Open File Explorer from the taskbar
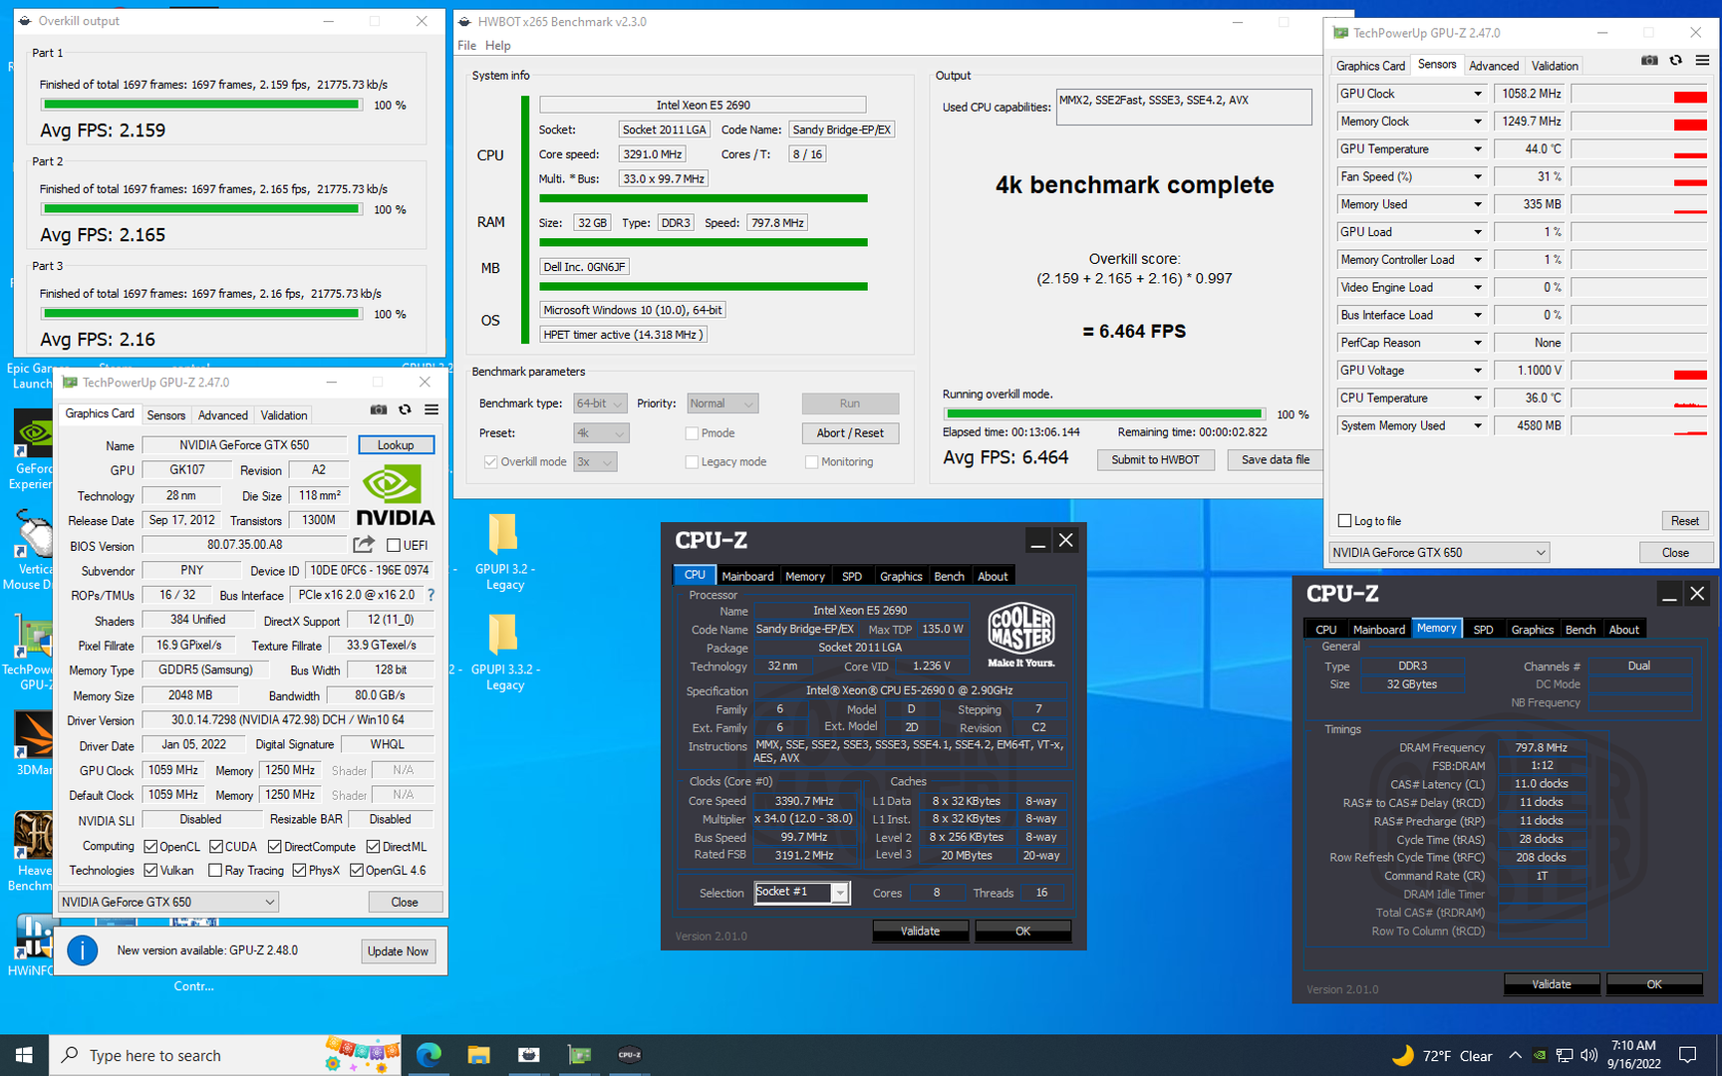Screen dimensions: 1722x1076 478,1055
